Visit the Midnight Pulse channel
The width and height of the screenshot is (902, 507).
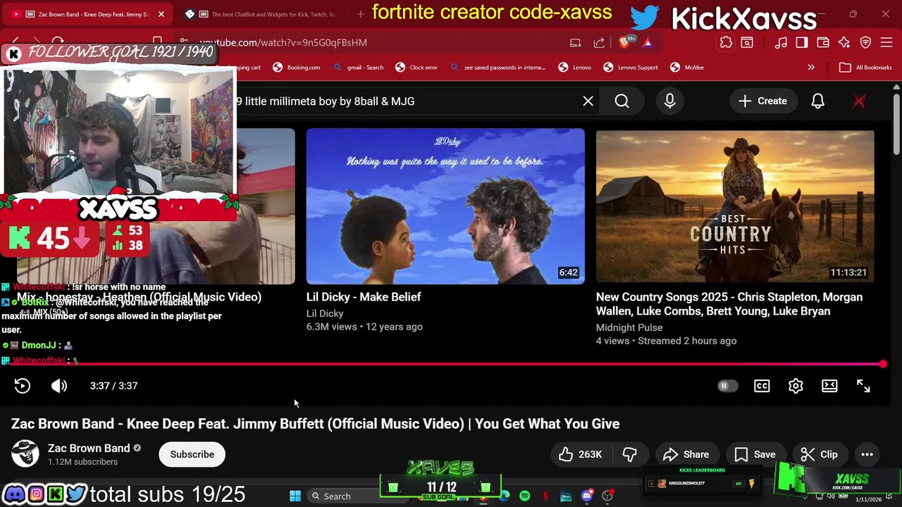(629, 327)
